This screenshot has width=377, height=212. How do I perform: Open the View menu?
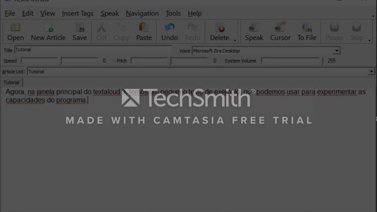[47, 13]
